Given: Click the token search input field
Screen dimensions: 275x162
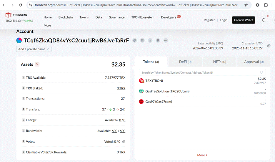Looking at the screenshot, I should tap(202, 72).
